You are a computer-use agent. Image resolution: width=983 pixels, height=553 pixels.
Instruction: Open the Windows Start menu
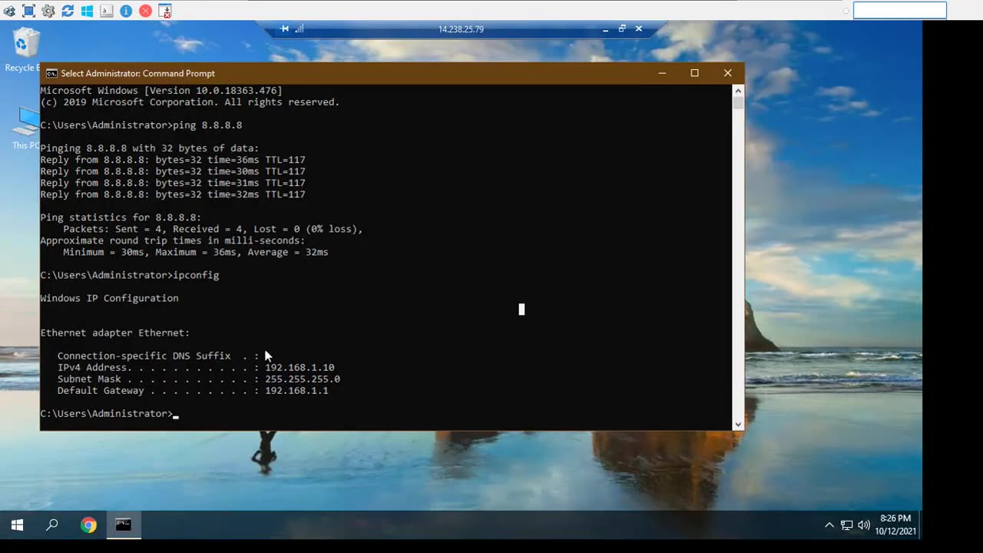tap(17, 525)
